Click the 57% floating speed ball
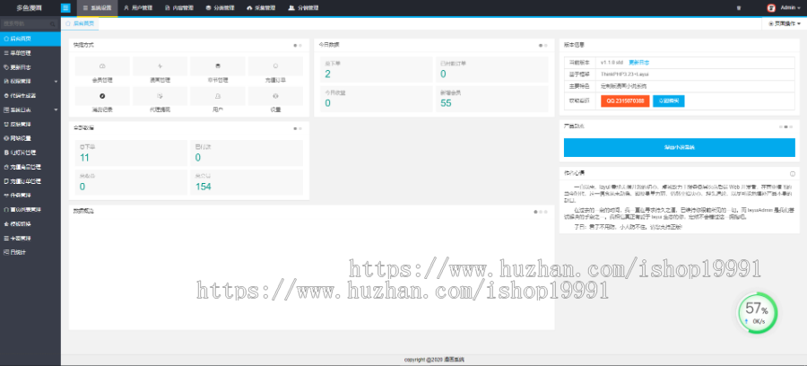This screenshot has height=366, width=807. 757,312
